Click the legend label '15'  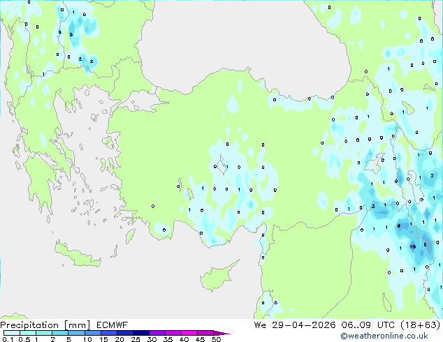103,339
